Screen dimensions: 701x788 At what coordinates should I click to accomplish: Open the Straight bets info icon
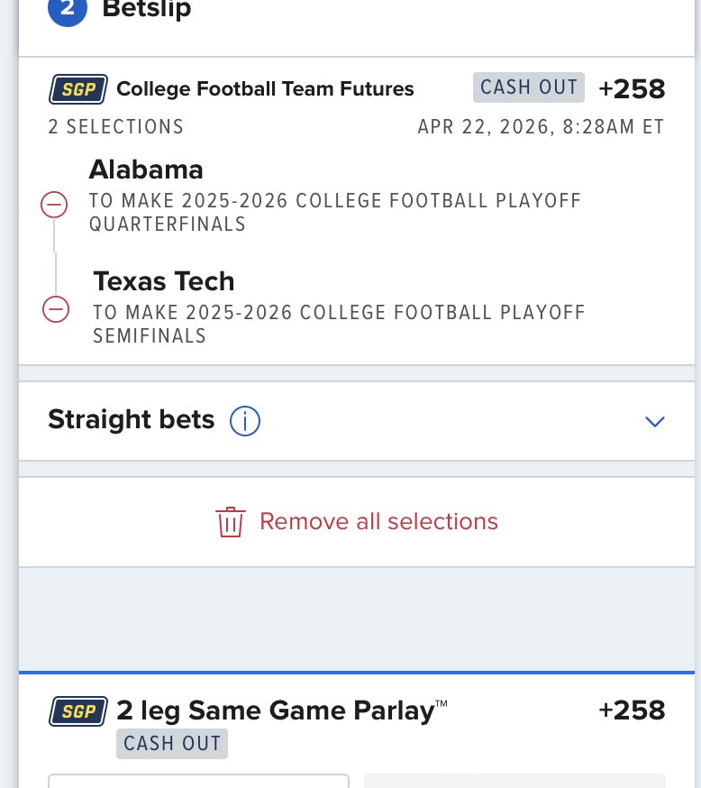[x=245, y=420]
